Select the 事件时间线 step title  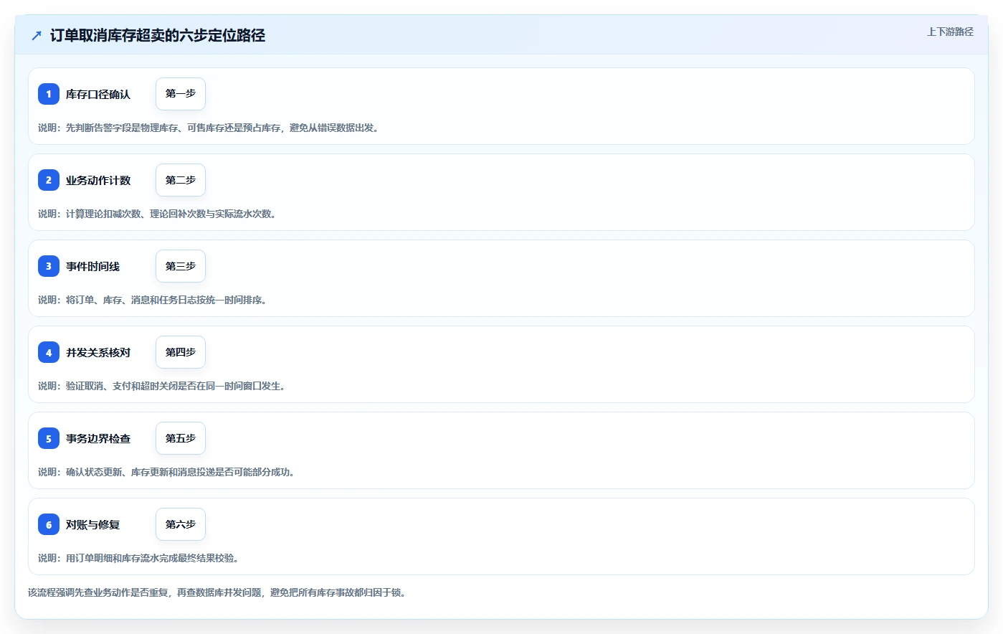pos(93,267)
